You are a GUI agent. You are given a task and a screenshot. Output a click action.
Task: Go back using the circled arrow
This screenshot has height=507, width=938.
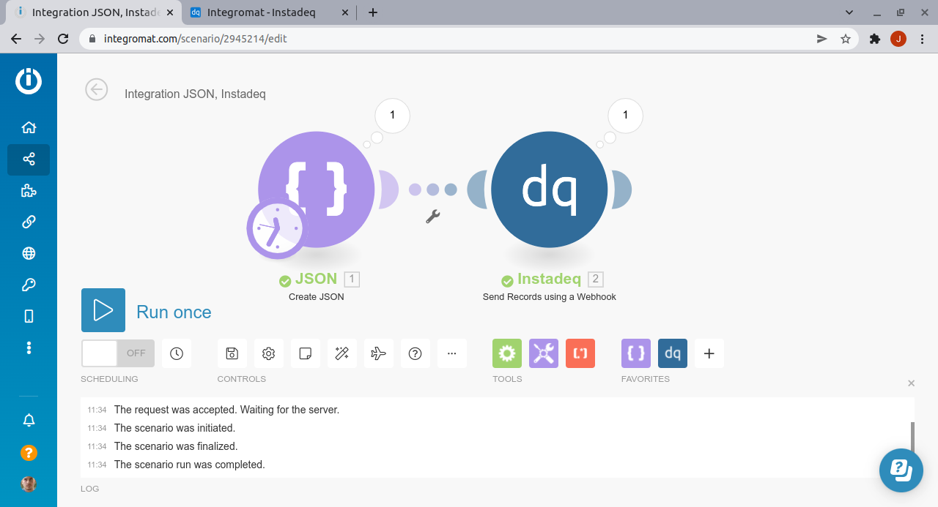click(x=96, y=89)
